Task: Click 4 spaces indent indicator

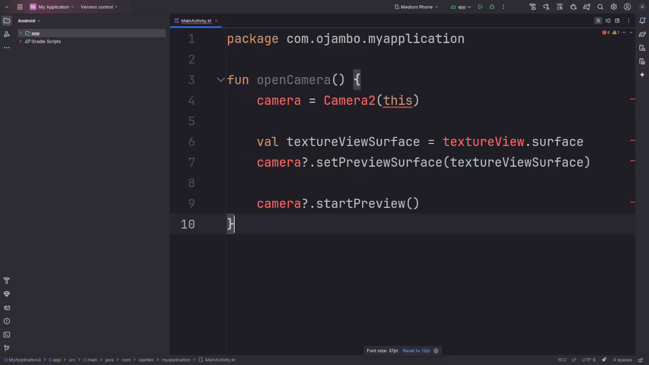Action: pyautogui.click(x=623, y=360)
